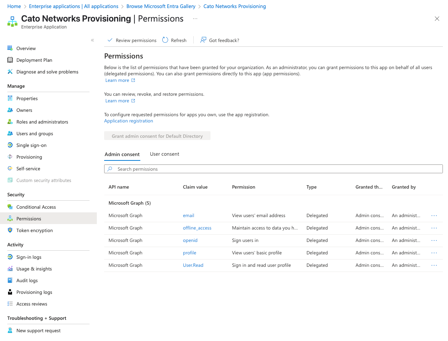Open first Learn more link about permissions
Viewport: 448px width, 341px height.
pyautogui.click(x=120, y=80)
